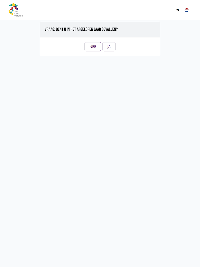Click the 'Samen Gezond Voorschoten' logo text

point(18,14)
